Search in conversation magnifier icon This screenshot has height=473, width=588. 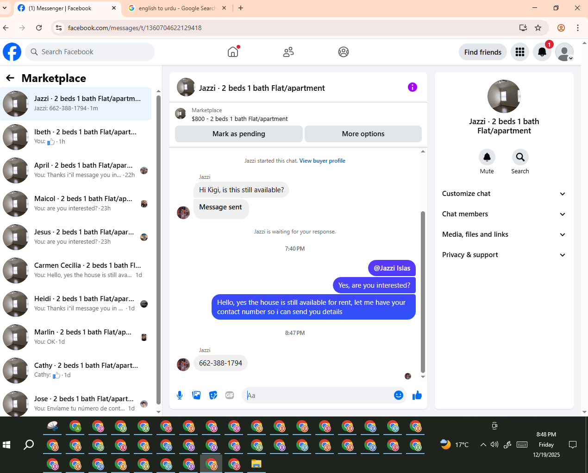coord(520,157)
